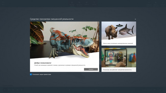Click the Добро пожаловать! heading

click(x=43, y=63)
